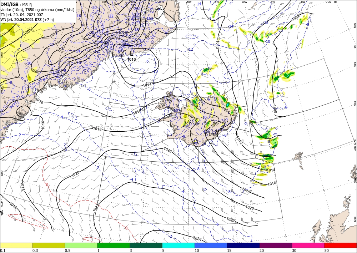
Task: Click the 5W longitude label
Action: pyautogui.click(x=273, y=2)
